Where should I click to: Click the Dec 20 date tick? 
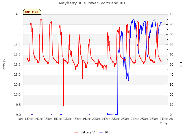90,119
